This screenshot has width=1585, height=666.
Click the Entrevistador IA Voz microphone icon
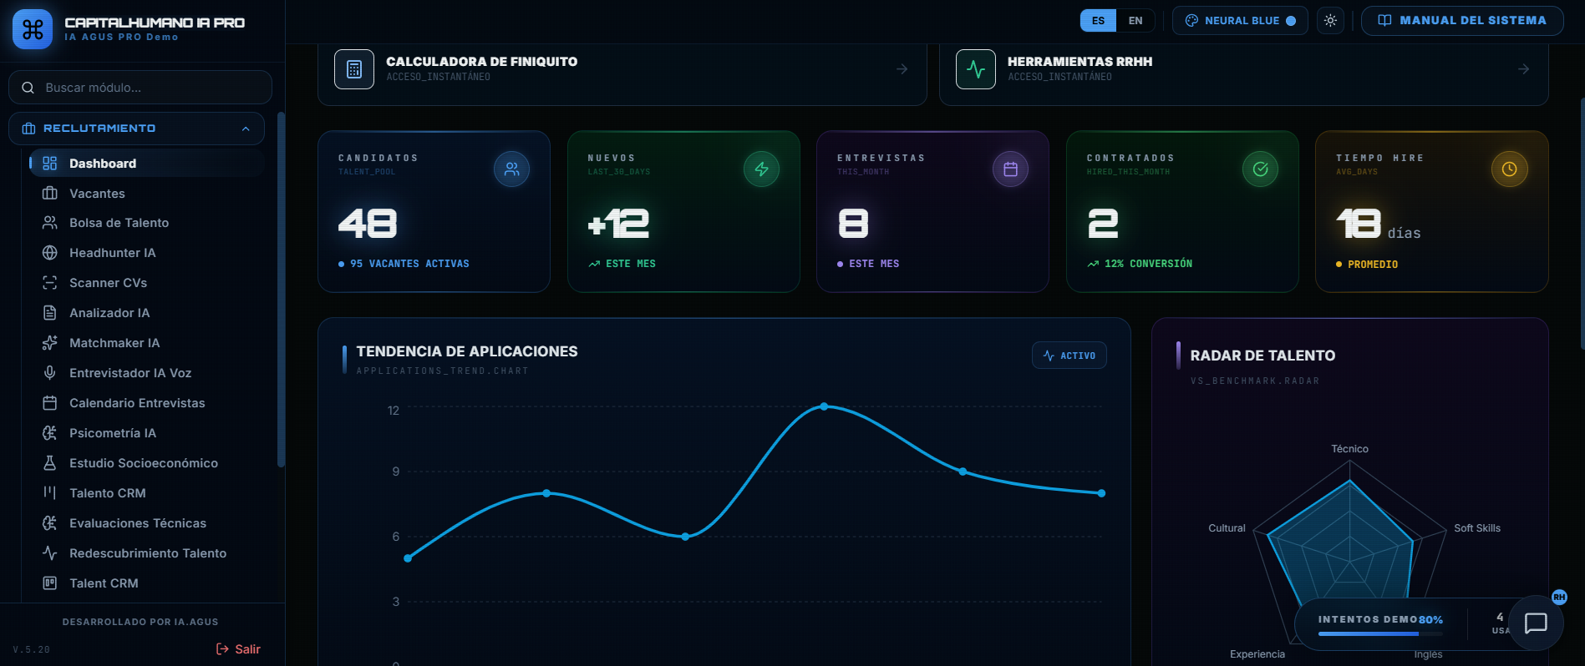50,373
